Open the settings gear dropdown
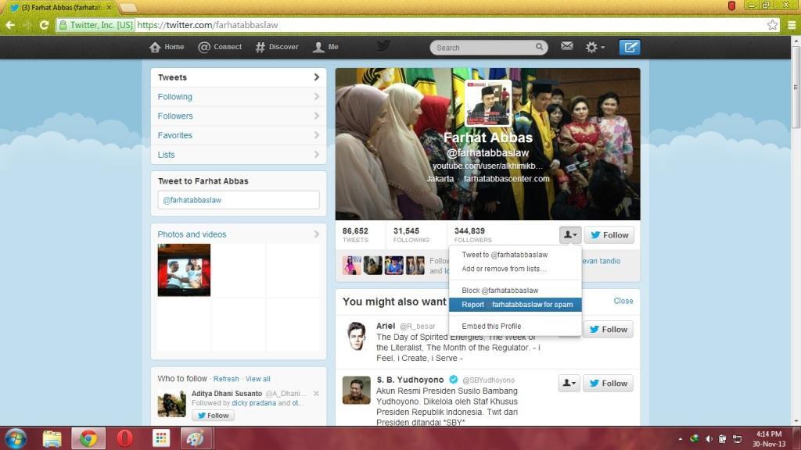Viewport: 801px width, 450px height. [x=594, y=48]
